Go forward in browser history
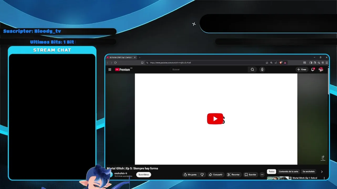The width and height of the screenshot is (337, 189). pyautogui.click(x=111, y=63)
